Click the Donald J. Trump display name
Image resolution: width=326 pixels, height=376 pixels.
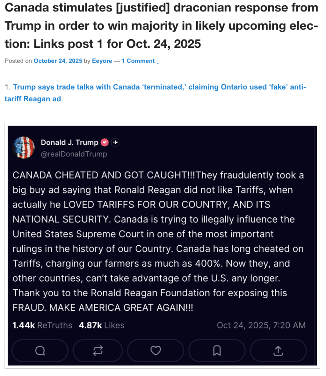coord(69,142)
